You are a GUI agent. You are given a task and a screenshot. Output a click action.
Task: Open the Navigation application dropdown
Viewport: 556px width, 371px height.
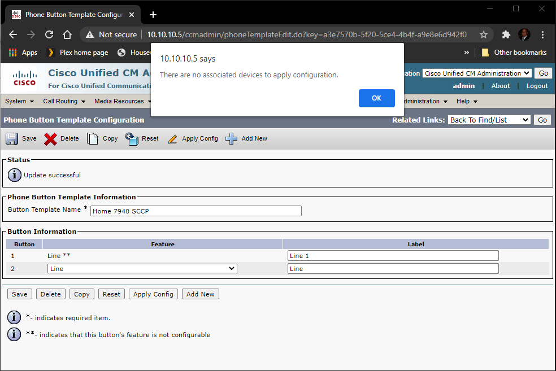[x=477, y=73]
